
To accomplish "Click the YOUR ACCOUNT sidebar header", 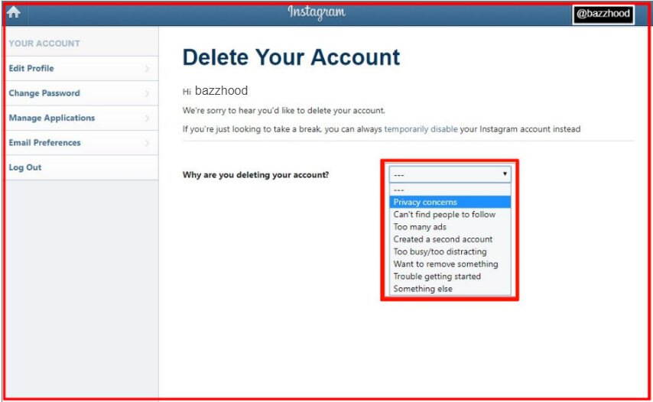I will click(44, 44).
